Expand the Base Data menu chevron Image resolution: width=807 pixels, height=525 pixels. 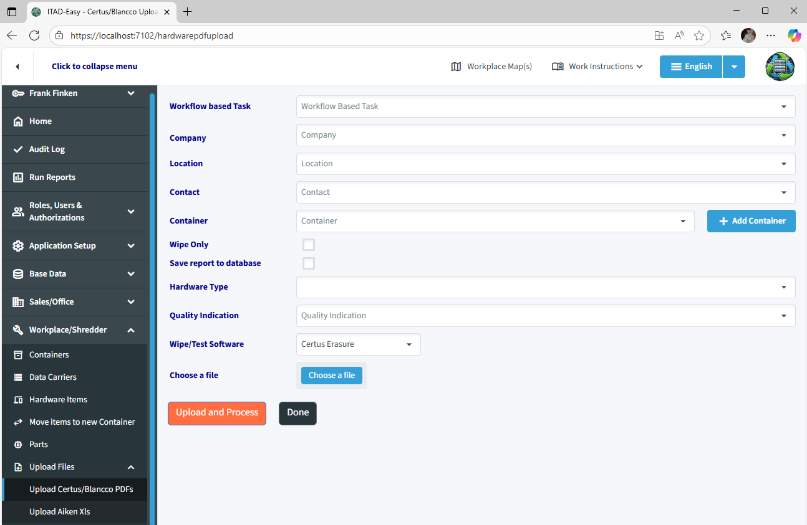point(131,274)
